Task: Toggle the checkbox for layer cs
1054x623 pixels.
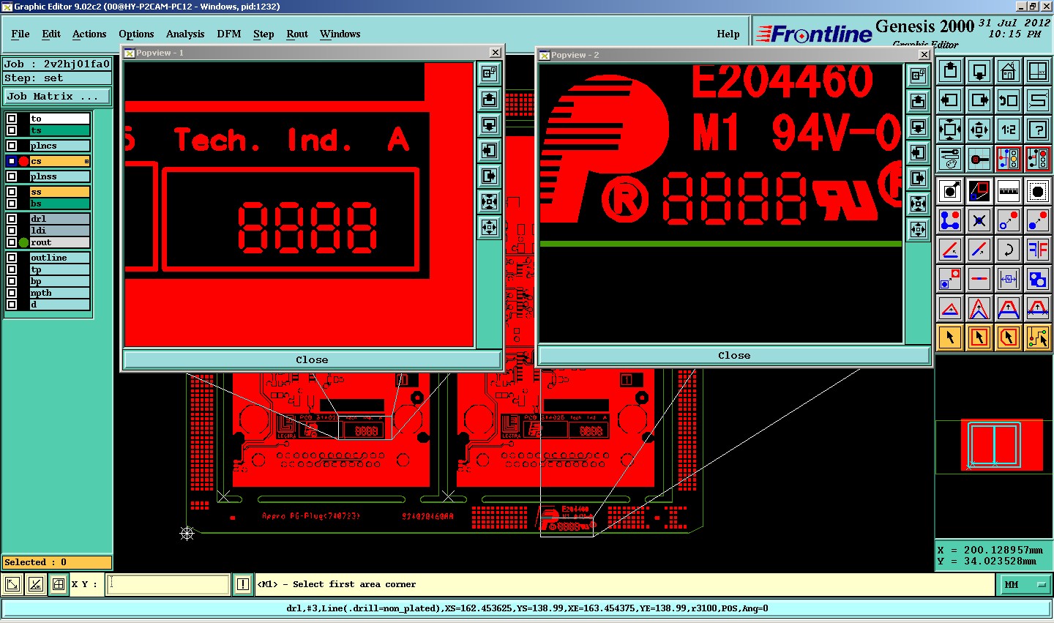Action: pyautogui.click(x=12, y=161)
